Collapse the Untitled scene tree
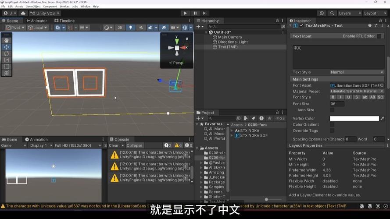 pyautogui.click(x=206, y=32)
